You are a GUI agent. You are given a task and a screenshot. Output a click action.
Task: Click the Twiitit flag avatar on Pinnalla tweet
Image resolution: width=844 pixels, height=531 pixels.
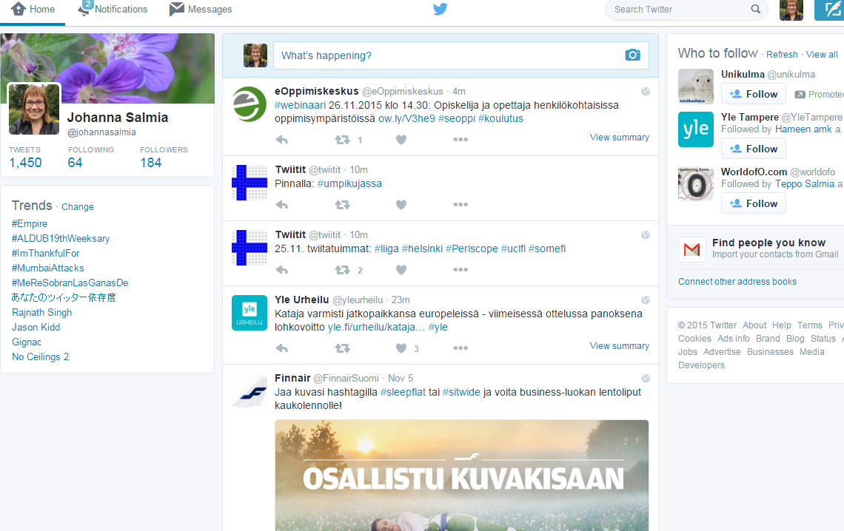pos(249,183)
